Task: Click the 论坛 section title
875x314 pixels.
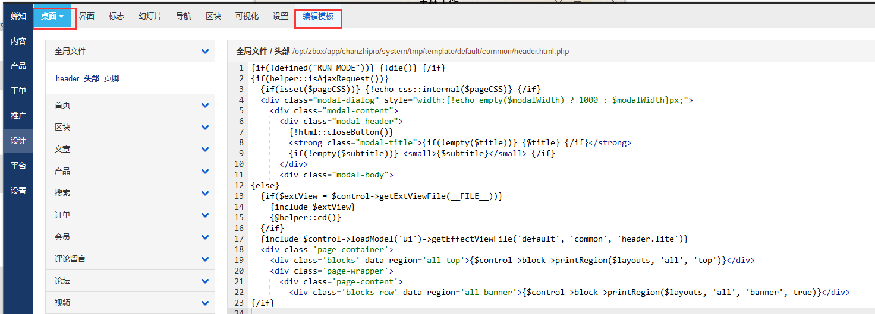Action: [62, 281]
